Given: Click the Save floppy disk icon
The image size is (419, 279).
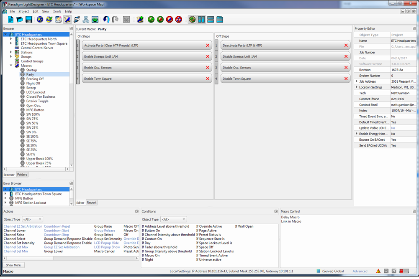Looking at the screenshot, I should pos(29,20).
